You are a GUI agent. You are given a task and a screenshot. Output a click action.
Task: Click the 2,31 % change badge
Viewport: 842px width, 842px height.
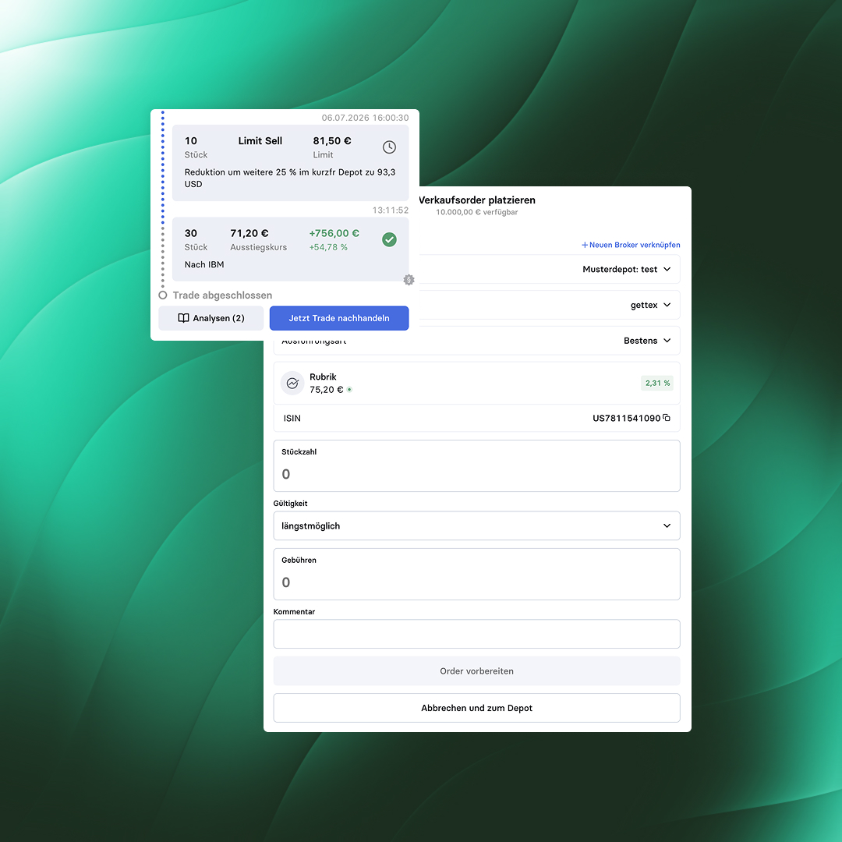pos(657,384)
